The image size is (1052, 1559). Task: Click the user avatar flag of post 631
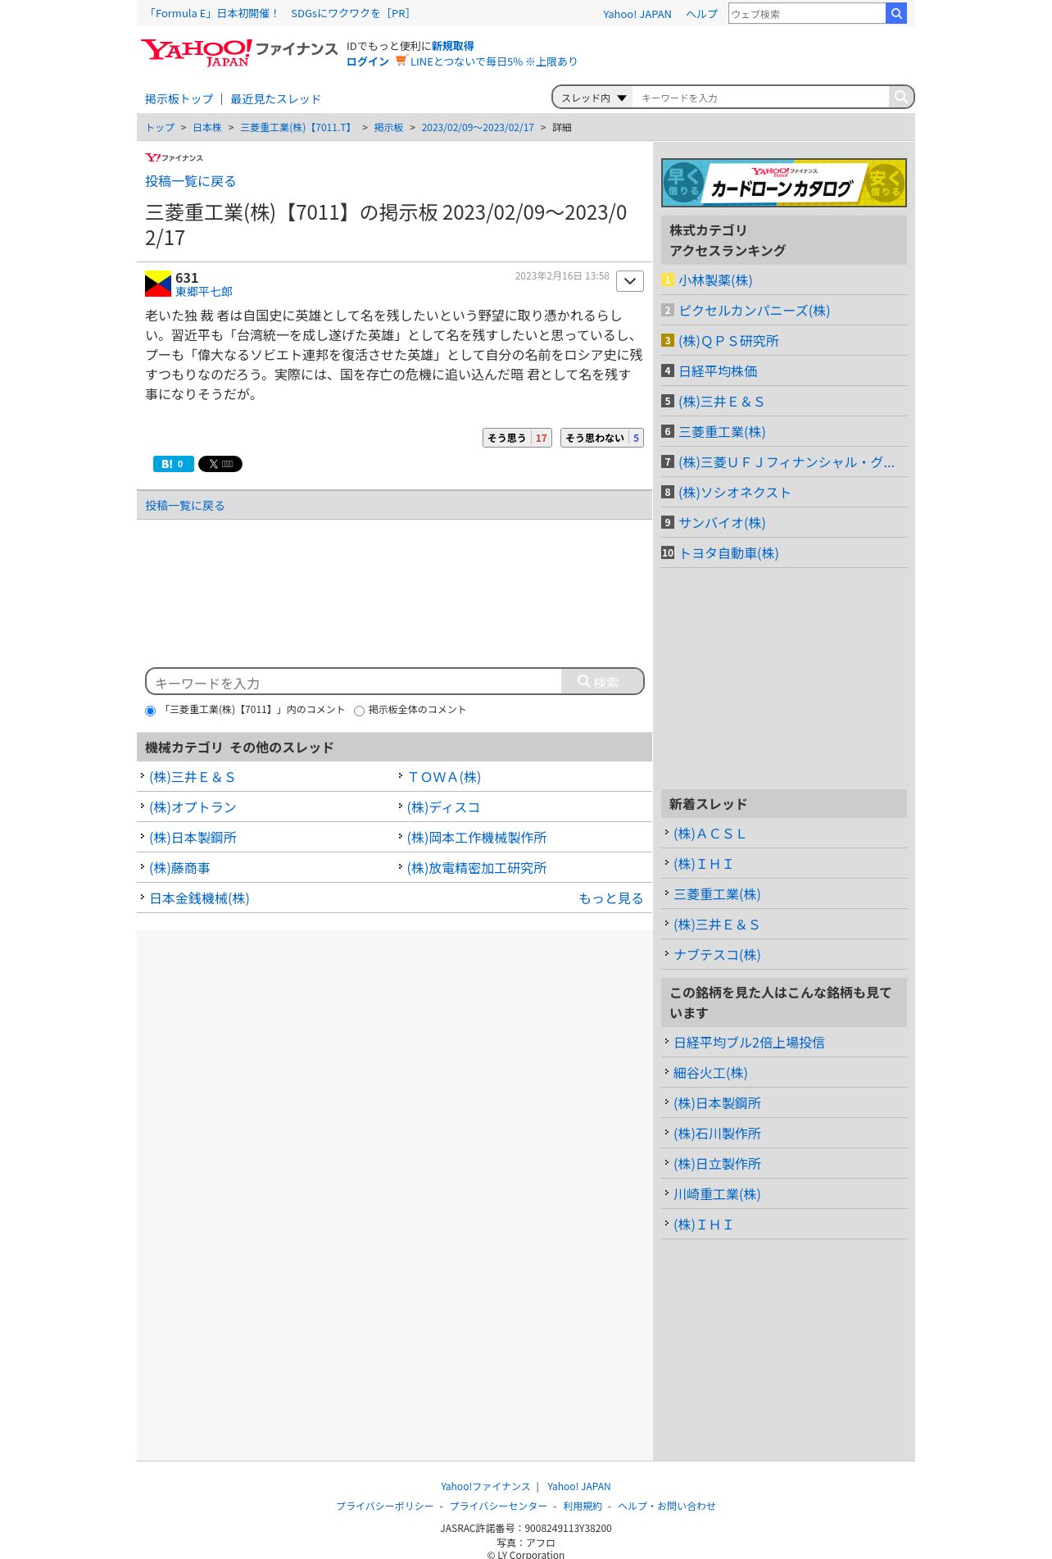point(158,284)
